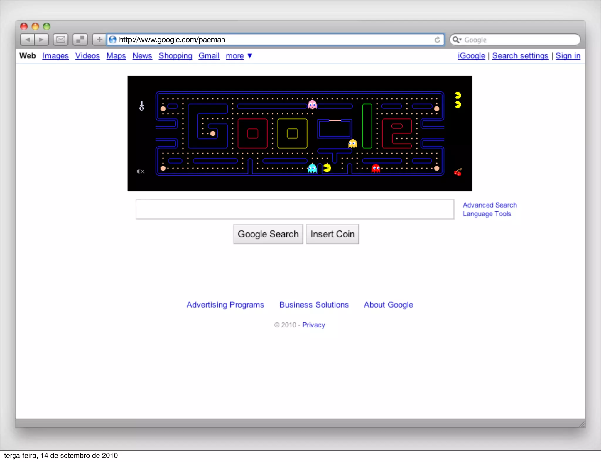The image size is (601, 462).
Task: Open the About Google link
Action: coord(389,305)
